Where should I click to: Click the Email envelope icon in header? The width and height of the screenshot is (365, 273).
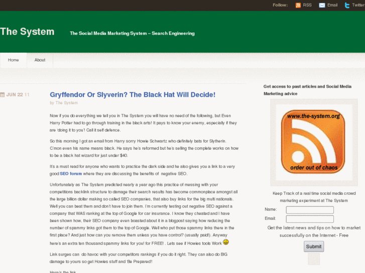click(322, 6)
